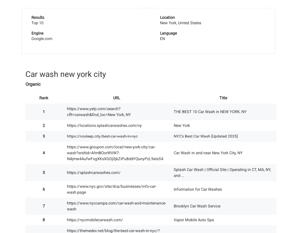
Task: Click rank number 5 cell
Action: pos(44,173)
